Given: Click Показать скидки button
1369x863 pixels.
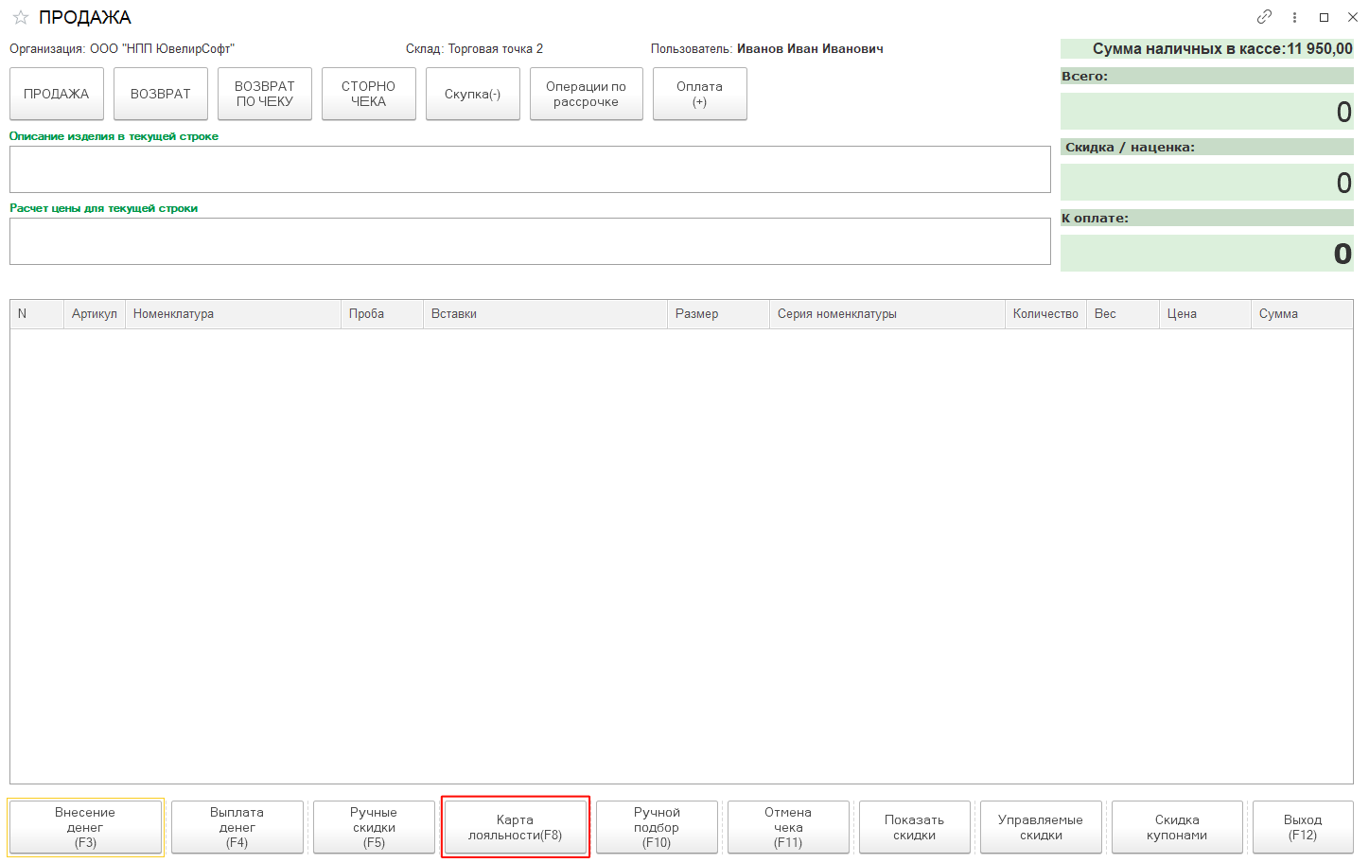Looking at the screenshot, I should 915,827.
